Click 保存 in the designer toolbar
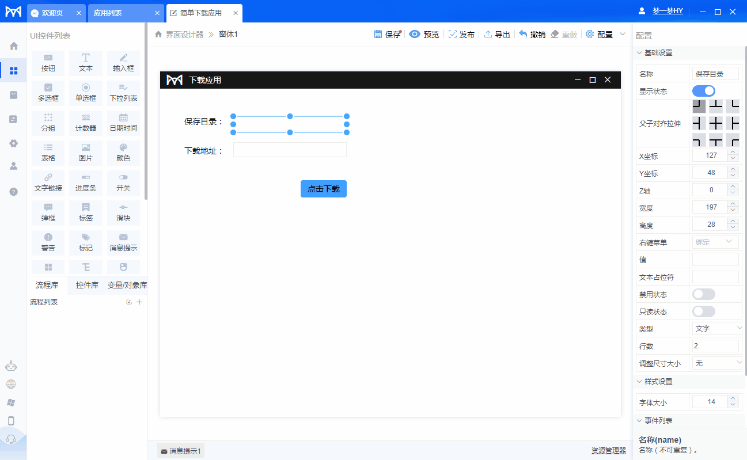Screen dimensions: 747x460 (x=387, y=35)
